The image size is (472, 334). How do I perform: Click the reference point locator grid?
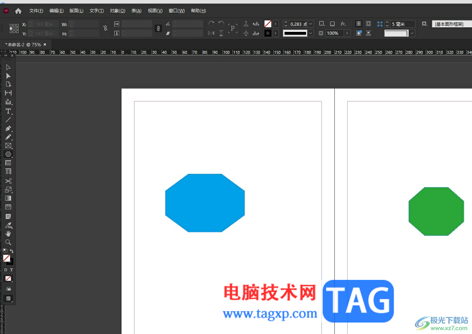coord(14,29)
